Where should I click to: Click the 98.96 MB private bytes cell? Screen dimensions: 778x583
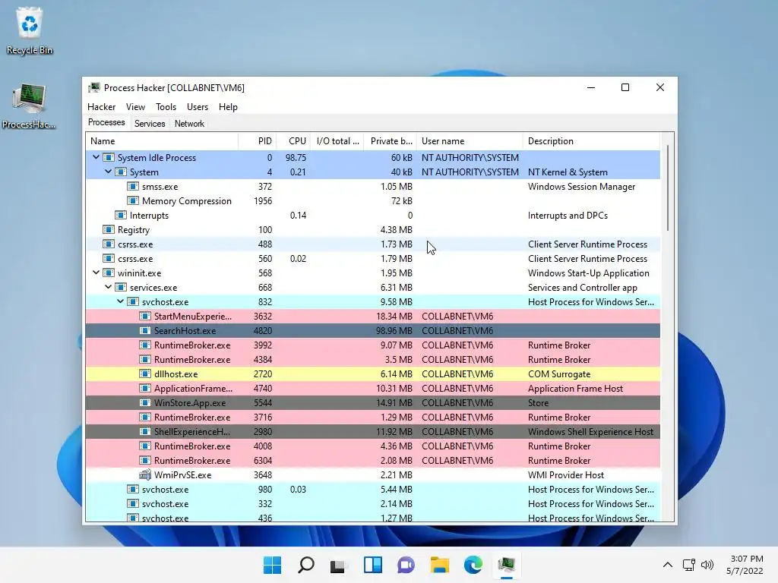[394, 331]
